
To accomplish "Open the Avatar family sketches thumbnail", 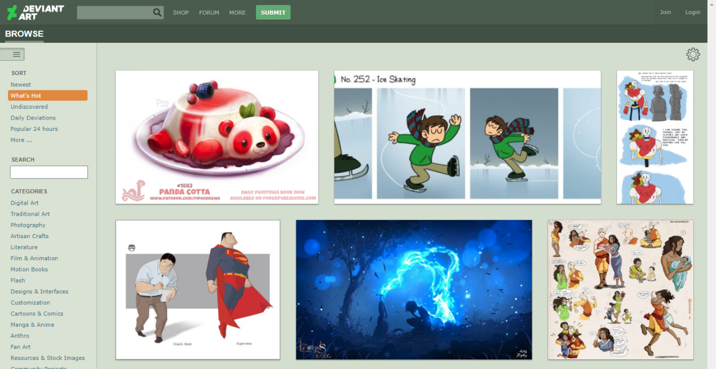I will [621, 289].
